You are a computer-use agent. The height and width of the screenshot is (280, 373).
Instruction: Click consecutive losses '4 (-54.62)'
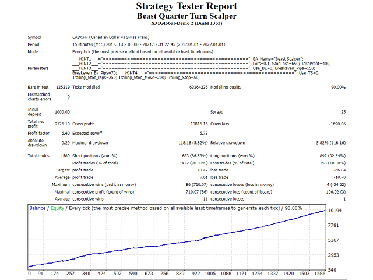pyautogui.click(x=336, y=185)
